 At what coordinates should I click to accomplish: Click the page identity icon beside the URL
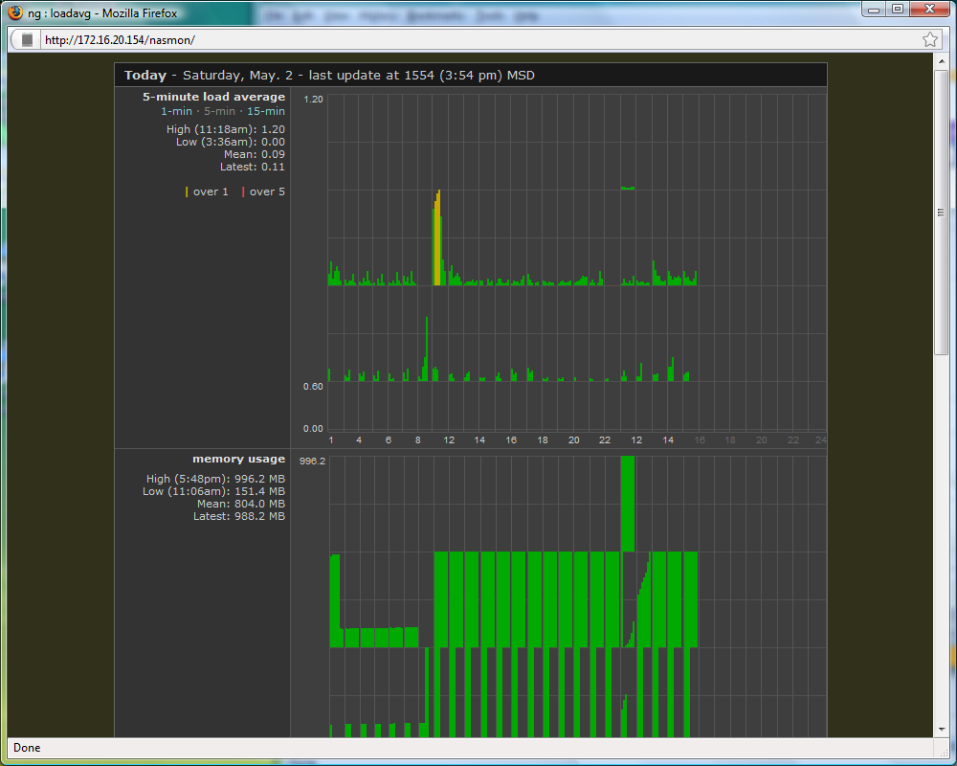point(27,39)
